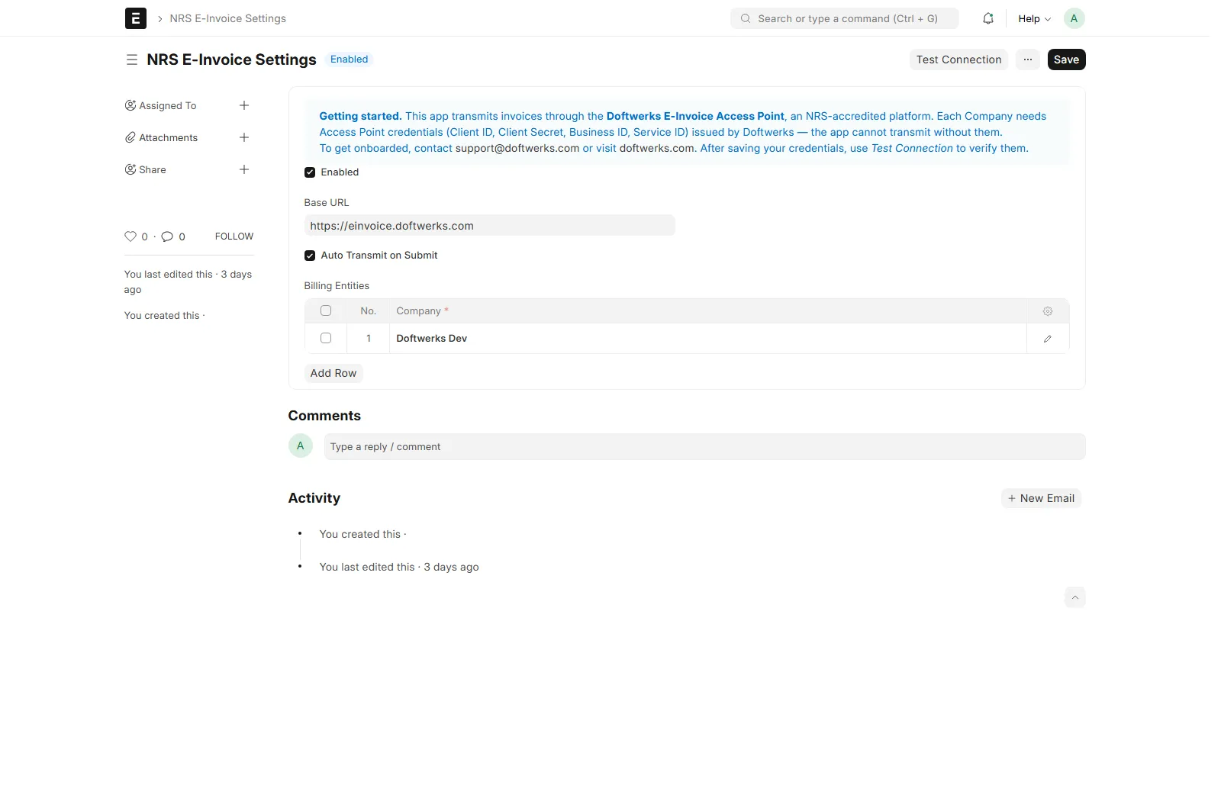Click the comment author avatar
The width and height of the screenshot is (1221, 801).
pyautogui.click(x=301, y=446)
